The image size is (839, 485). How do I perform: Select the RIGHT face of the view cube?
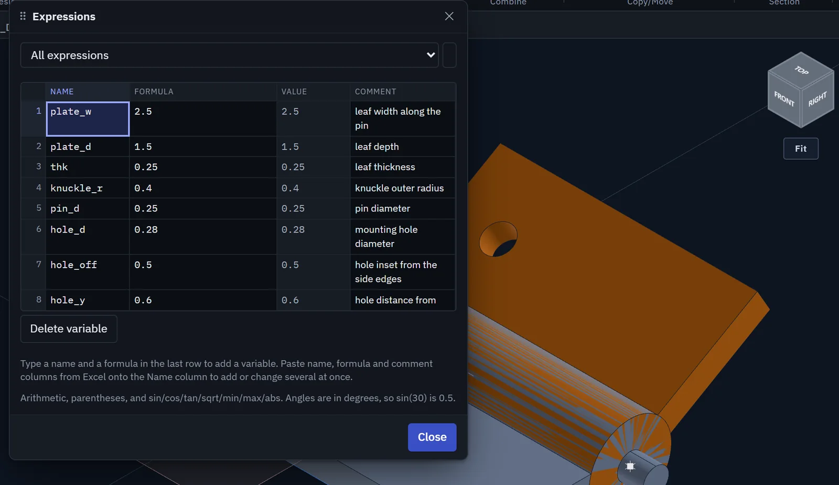point(817,99)
